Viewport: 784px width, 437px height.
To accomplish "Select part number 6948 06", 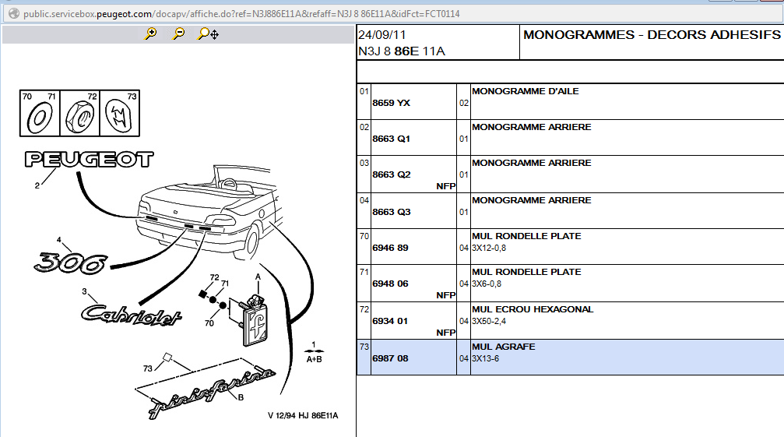I will (390, 284).
